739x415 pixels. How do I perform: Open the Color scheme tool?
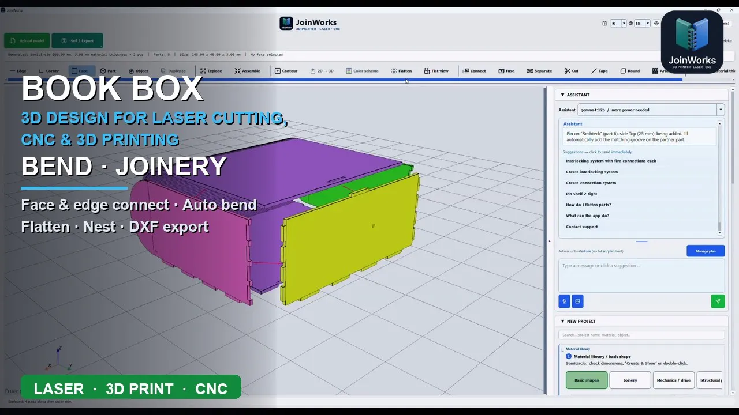point(363,71)
